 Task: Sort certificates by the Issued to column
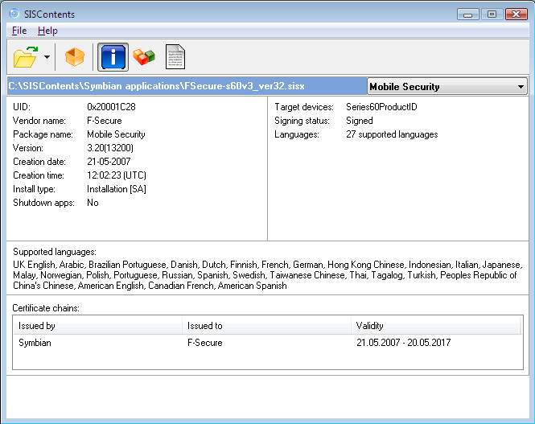click(266, 326)
